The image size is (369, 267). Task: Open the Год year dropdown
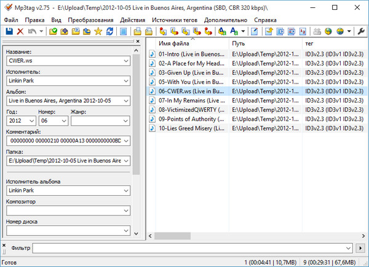[x=31, y=121]
